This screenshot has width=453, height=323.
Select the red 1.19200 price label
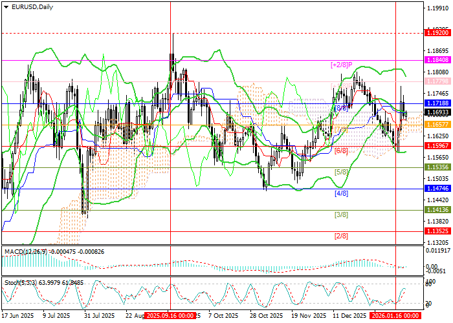pyautogui.click(x=437, y=32)
